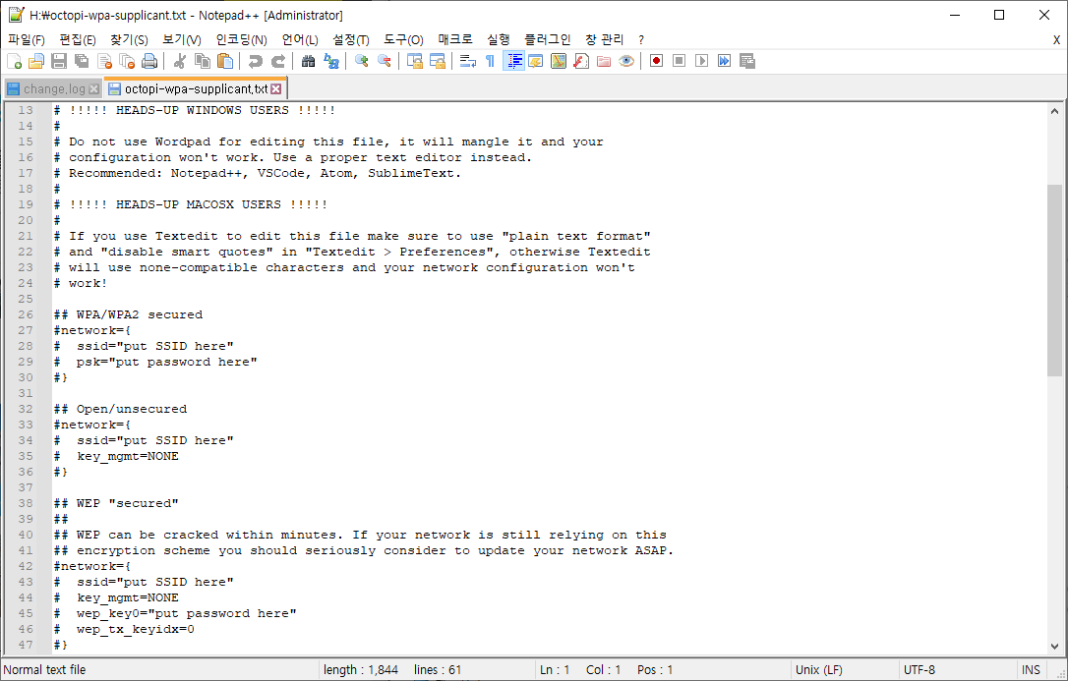The width and height of the screenshot is (1068, 681).
Task: Close the octopi-wpa-supplicant.txt tab
Action: click(x=276, y=89)
